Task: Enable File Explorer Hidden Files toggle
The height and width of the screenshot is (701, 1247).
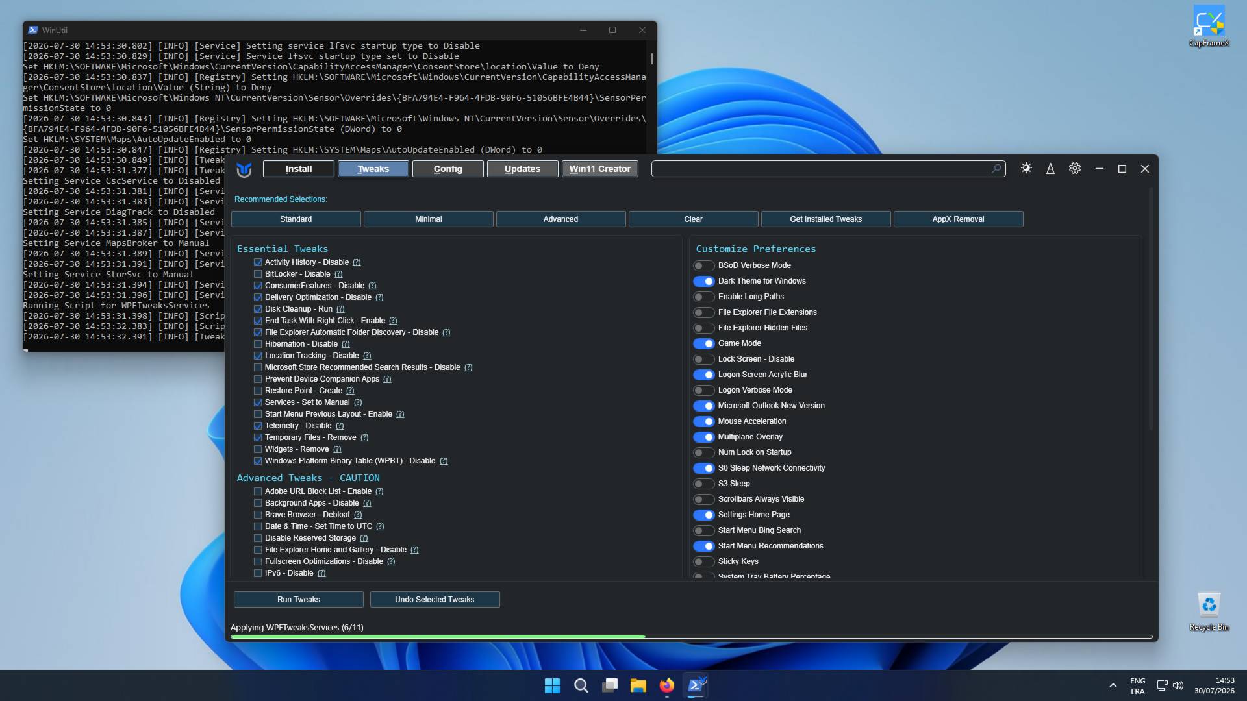Action: [x=703, y=328]
